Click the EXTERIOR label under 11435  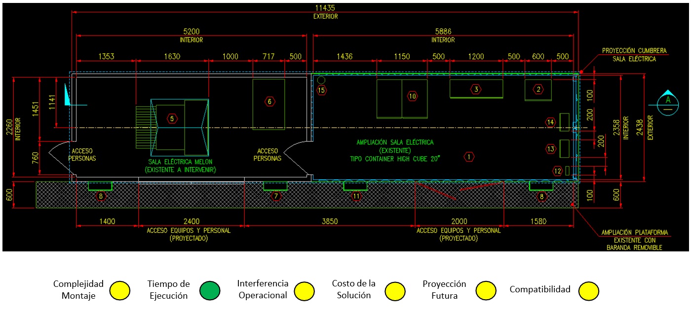[325, 16]
